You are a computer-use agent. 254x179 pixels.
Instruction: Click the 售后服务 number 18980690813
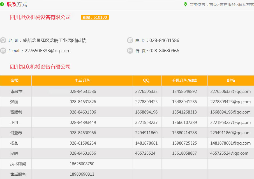pyautogui.click(x=82, y=174)
